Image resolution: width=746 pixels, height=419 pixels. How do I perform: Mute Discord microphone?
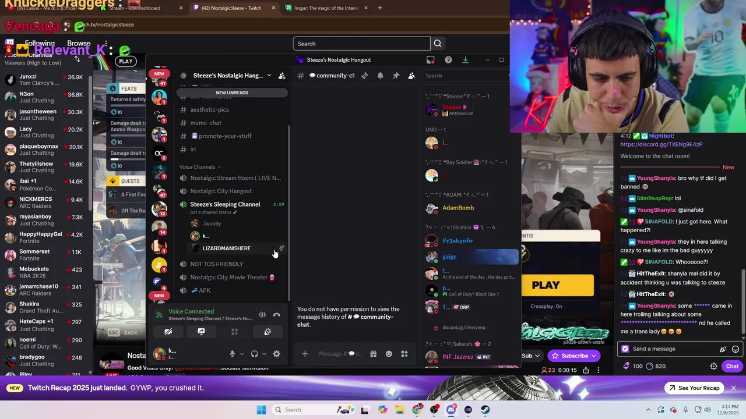click(232, 354)
